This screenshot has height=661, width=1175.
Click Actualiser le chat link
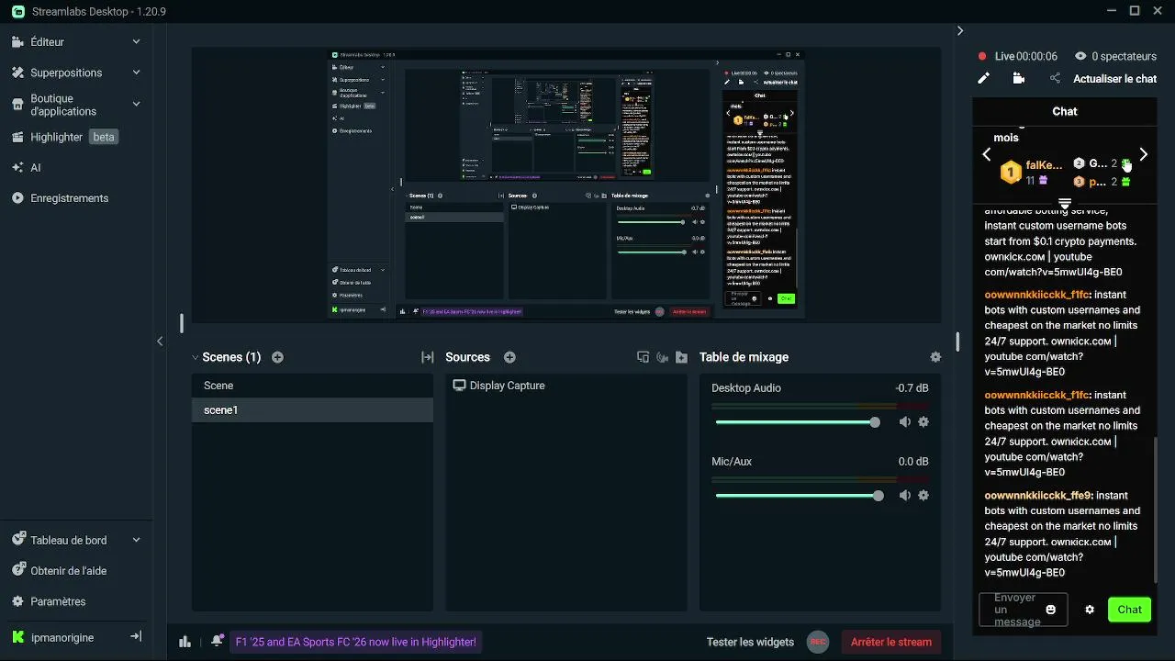[x=1115, y=79]
